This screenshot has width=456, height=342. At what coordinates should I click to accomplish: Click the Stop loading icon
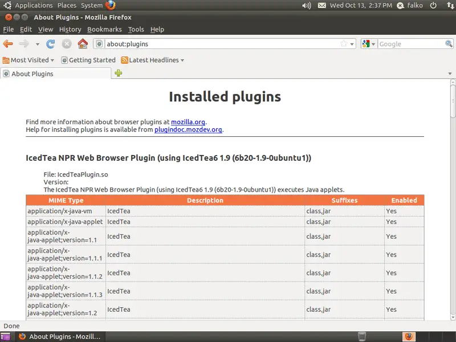pyautogui.click(x=67, y=44)
